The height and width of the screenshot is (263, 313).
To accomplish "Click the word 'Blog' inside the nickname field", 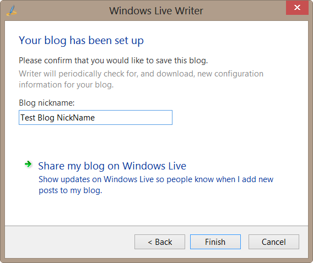I will 46,118.
